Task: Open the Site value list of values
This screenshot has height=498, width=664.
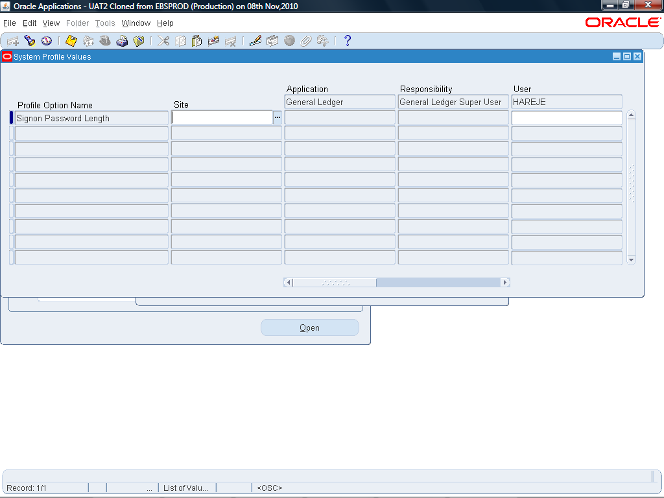Action: click(277, 117)
